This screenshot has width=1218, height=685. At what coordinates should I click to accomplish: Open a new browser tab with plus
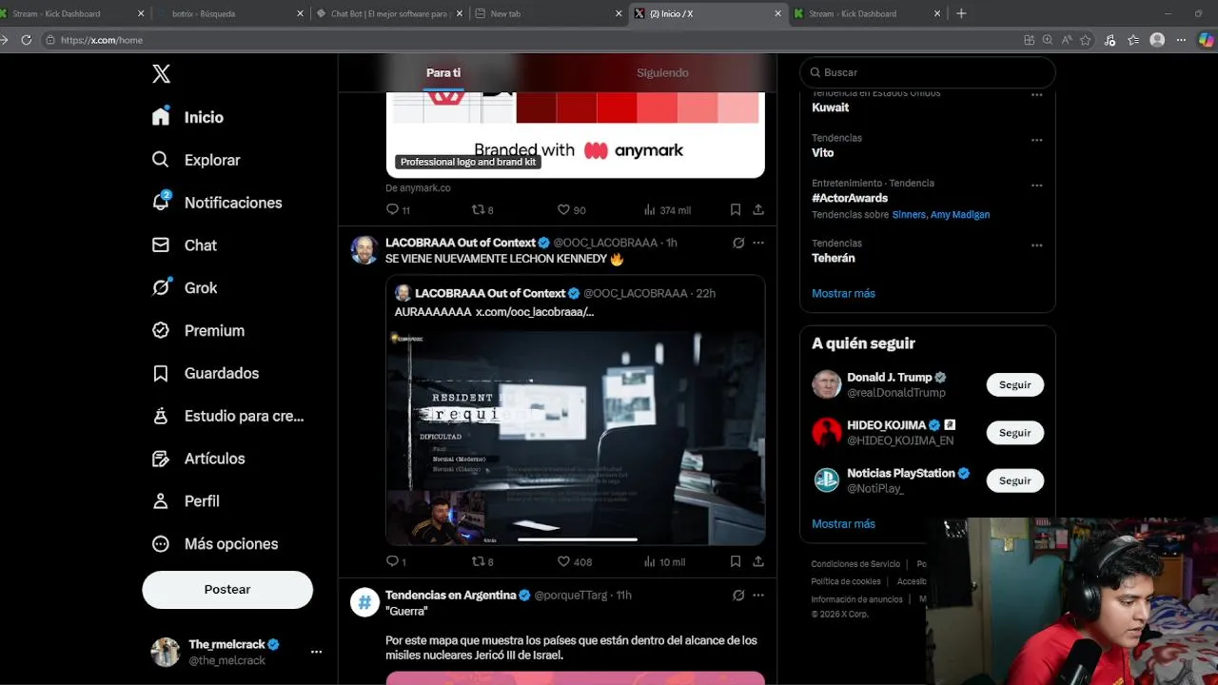pos(961,13)
